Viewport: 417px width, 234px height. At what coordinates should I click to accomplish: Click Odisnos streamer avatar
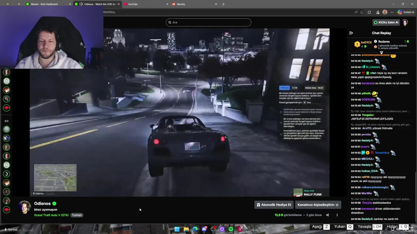24,207
